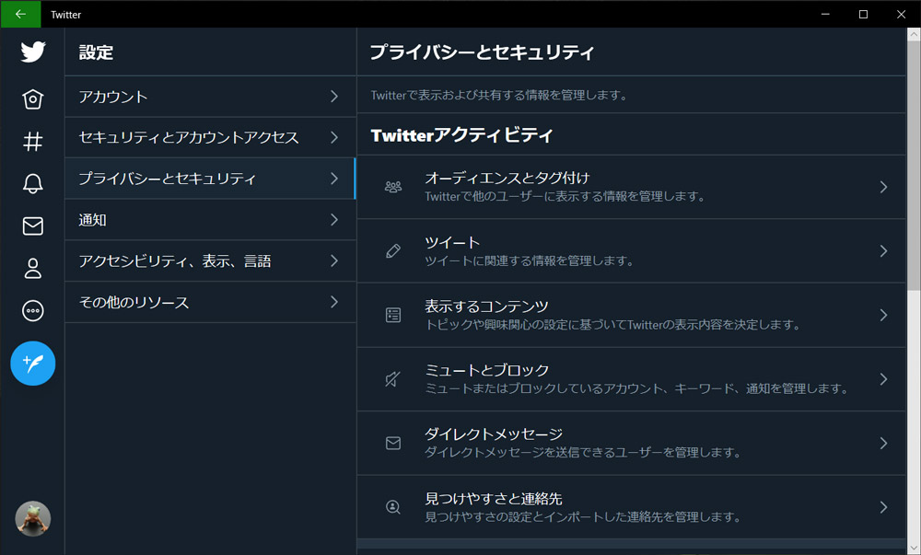Screen dimensions: 921x555
Task: Click the More options ellipsis icon
Action: coord(32,311)
